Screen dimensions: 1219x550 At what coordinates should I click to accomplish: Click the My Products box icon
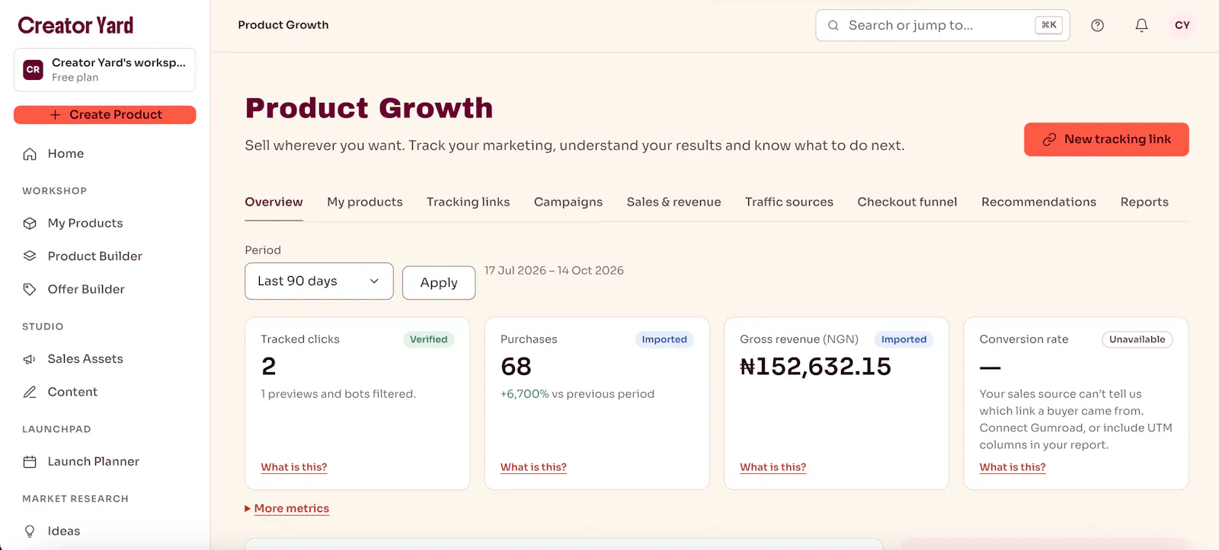(x=30, y=223)
